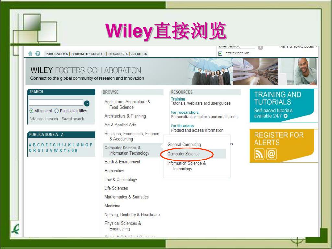Open the Resources menu item

click(x=118, y=54)
